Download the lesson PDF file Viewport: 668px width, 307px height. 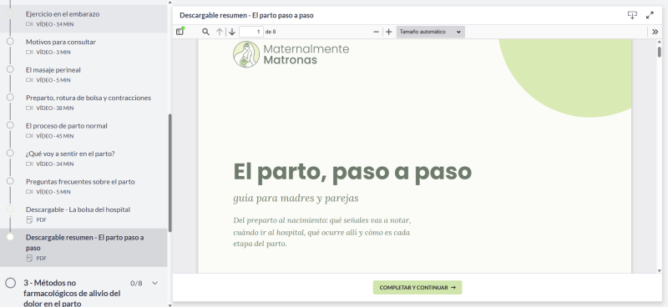click(x=632, y=15)
